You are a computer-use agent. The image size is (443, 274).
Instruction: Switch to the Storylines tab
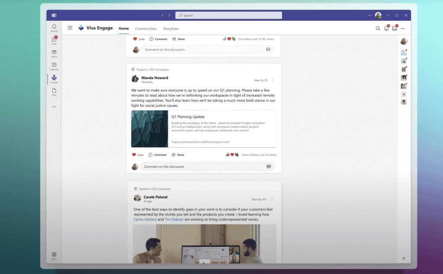pos(171,29)
